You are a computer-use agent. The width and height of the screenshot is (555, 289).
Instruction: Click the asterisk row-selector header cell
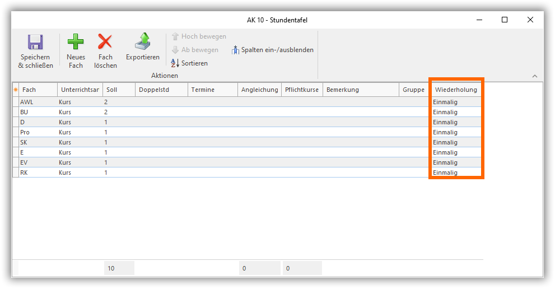[x=16, y=90]
